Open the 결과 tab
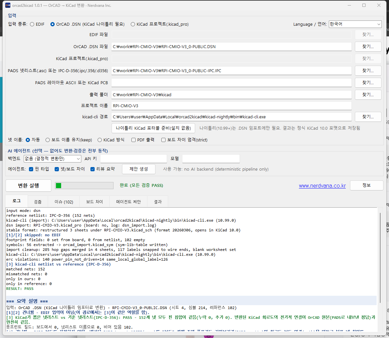The image size is (389, 338). (x=158, y=202)
